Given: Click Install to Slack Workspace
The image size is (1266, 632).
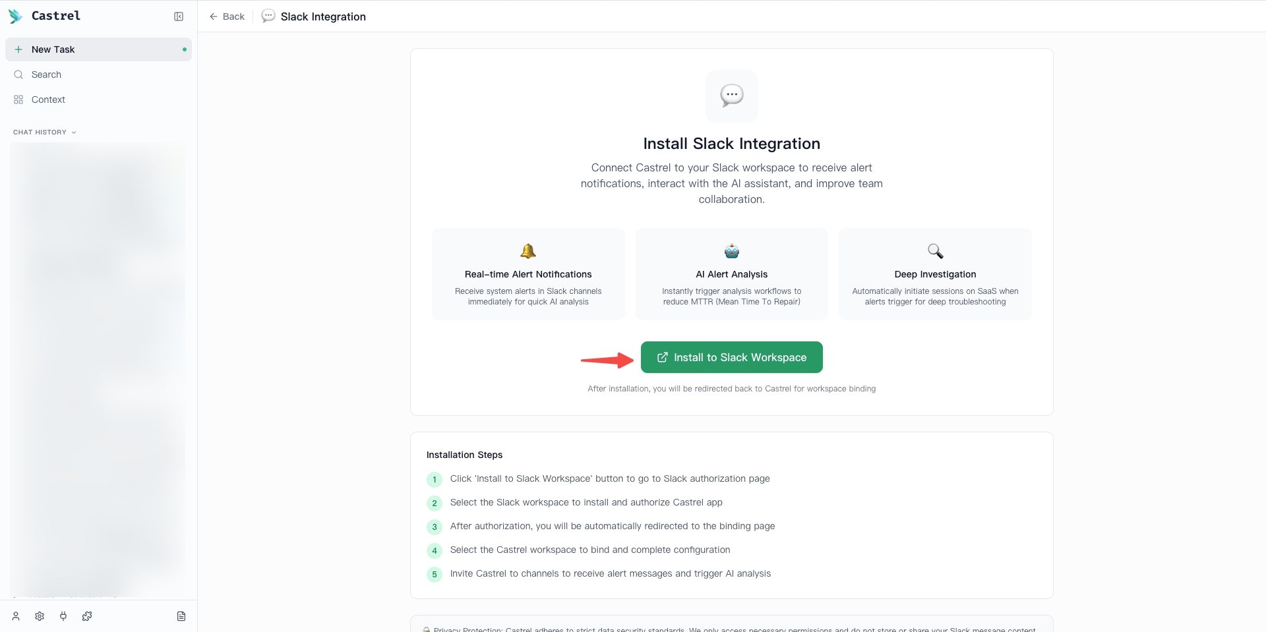Looking at the screenshot, I should tap(732, 357).
